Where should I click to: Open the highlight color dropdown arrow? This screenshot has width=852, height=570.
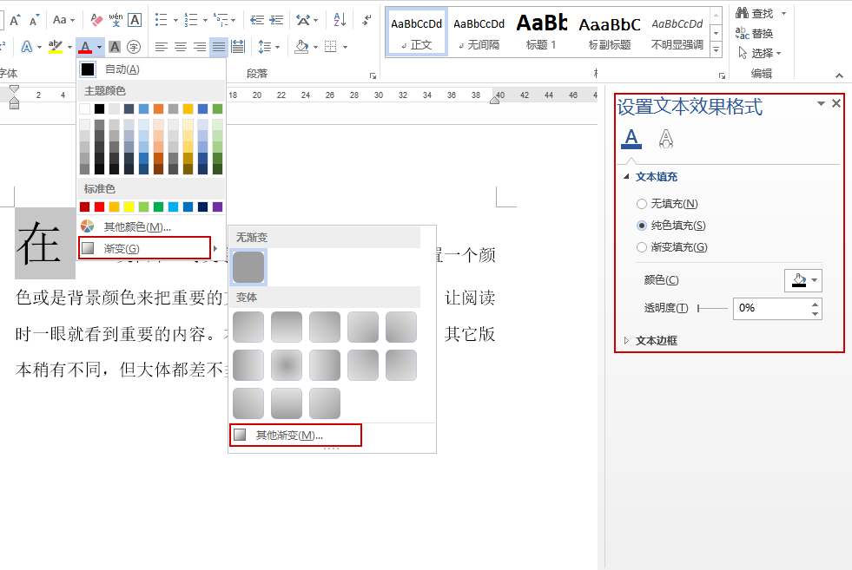pyautogui.click(x=69, y=48)
